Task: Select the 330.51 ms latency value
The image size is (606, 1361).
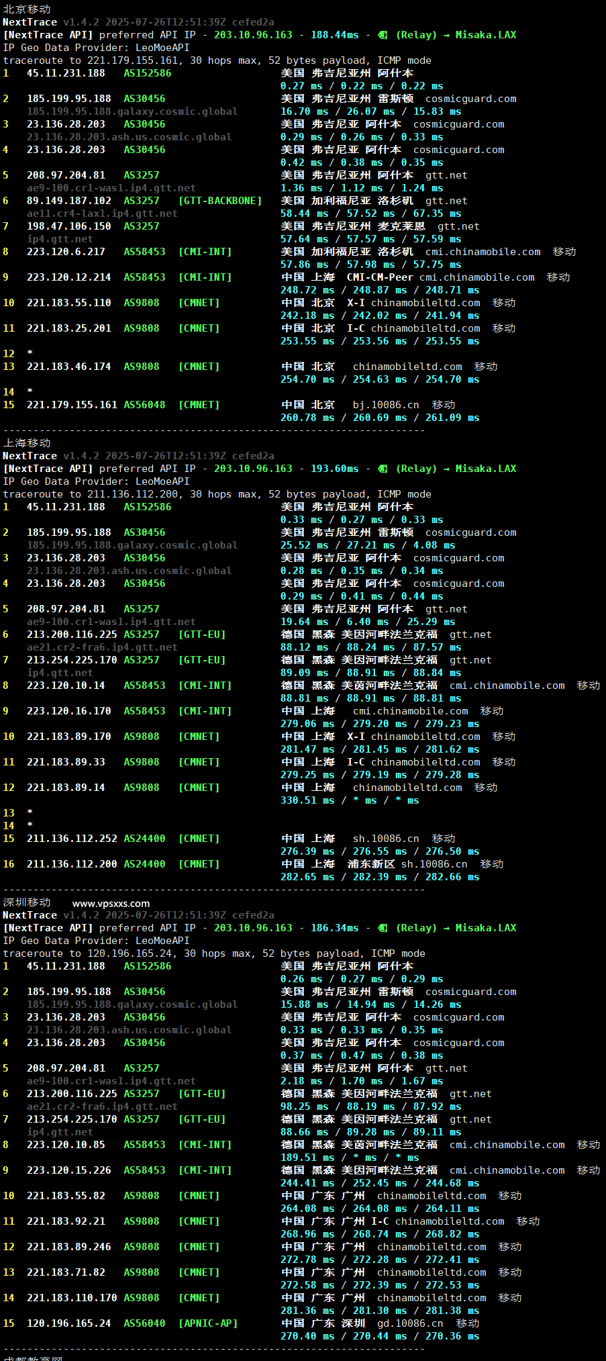Action: click(x=307, y=800)
